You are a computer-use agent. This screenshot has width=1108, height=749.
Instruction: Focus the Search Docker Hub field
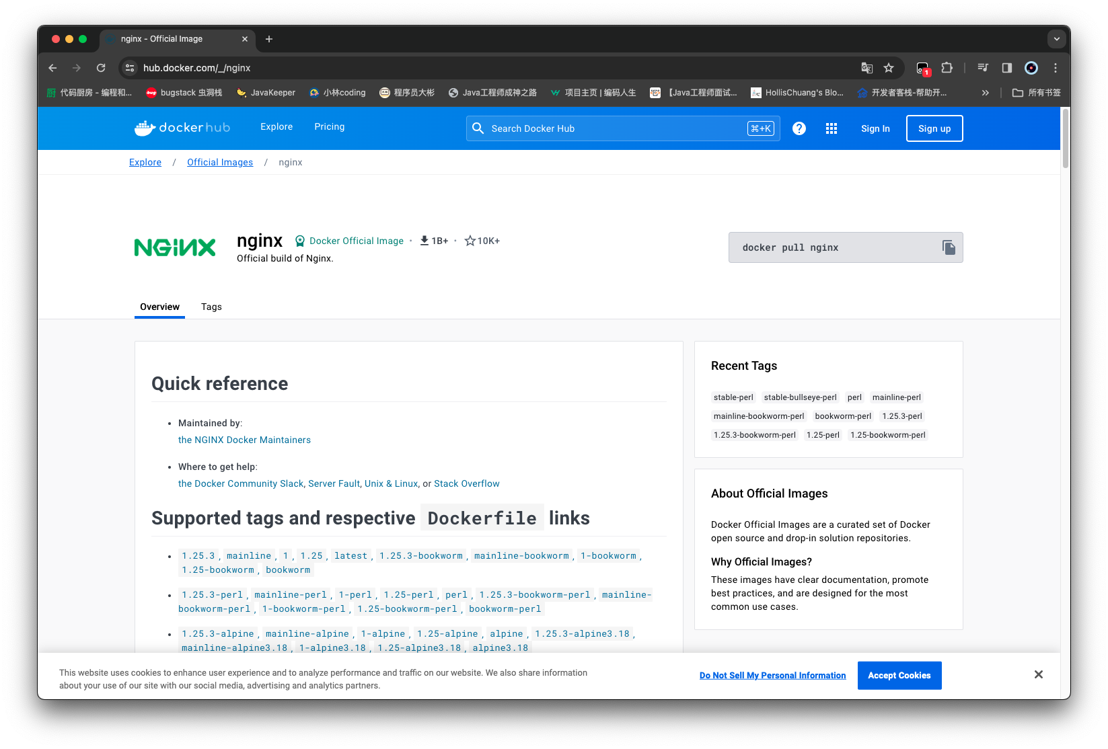623,128
